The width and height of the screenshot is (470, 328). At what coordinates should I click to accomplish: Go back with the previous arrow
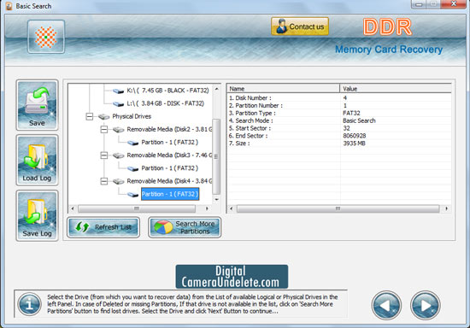point(386,305)
